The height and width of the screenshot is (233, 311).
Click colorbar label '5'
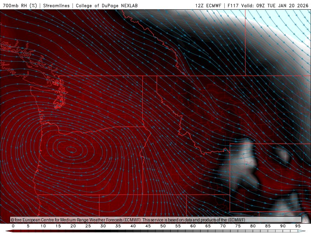pos(28,226)
